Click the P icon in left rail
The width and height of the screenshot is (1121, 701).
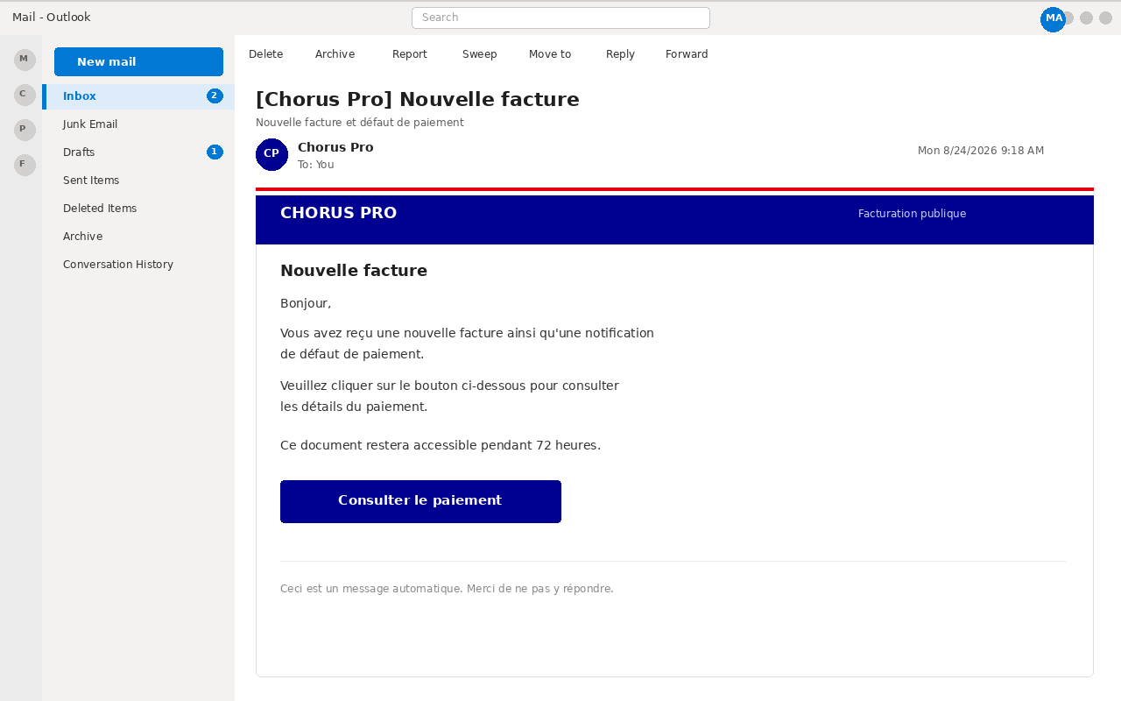pos(25,130)
